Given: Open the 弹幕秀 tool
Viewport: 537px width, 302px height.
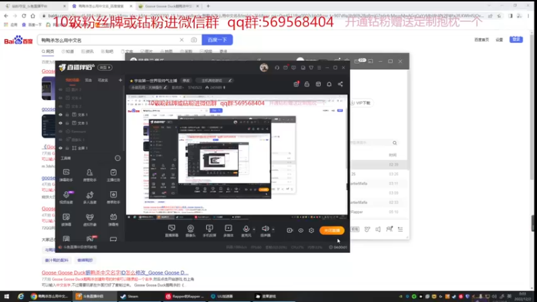Looking at the screenshot, I should pyautogui.click(x=113, y=219).
